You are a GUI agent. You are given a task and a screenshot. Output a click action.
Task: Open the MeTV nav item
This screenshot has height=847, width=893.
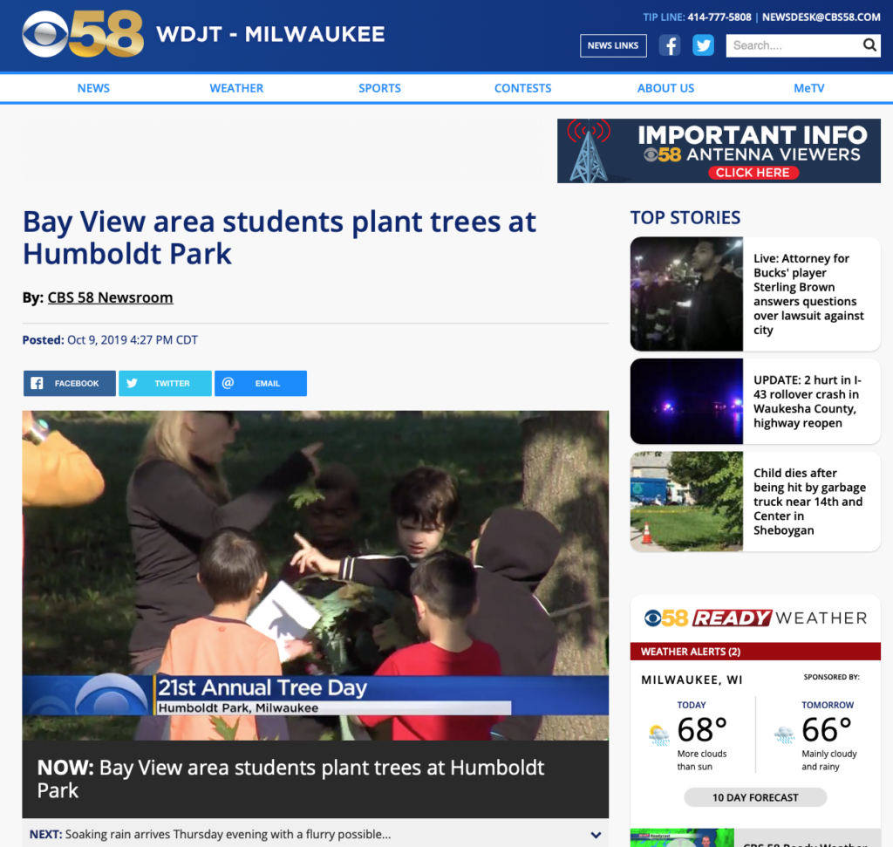pyautogui.click(x=808, y=88)
